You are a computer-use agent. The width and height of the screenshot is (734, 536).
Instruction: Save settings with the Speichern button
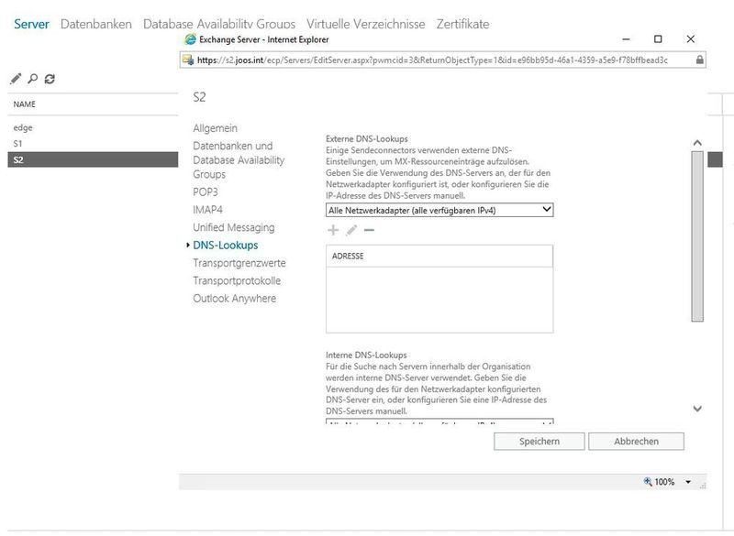[538, 441]
